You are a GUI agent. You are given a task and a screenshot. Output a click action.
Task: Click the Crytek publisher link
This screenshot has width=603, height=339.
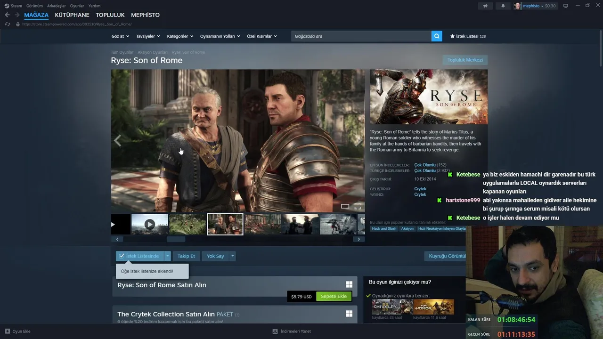420,194
